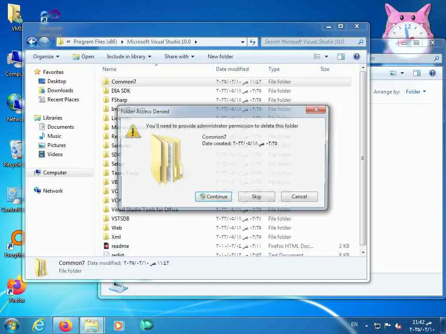Image resolution: width=446 pixels, height=334 pixels.
Task: Go back using Explorer back arrow
Action: (32, 42)
